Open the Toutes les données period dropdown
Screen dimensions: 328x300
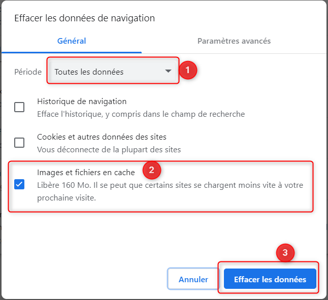[113, 72]
